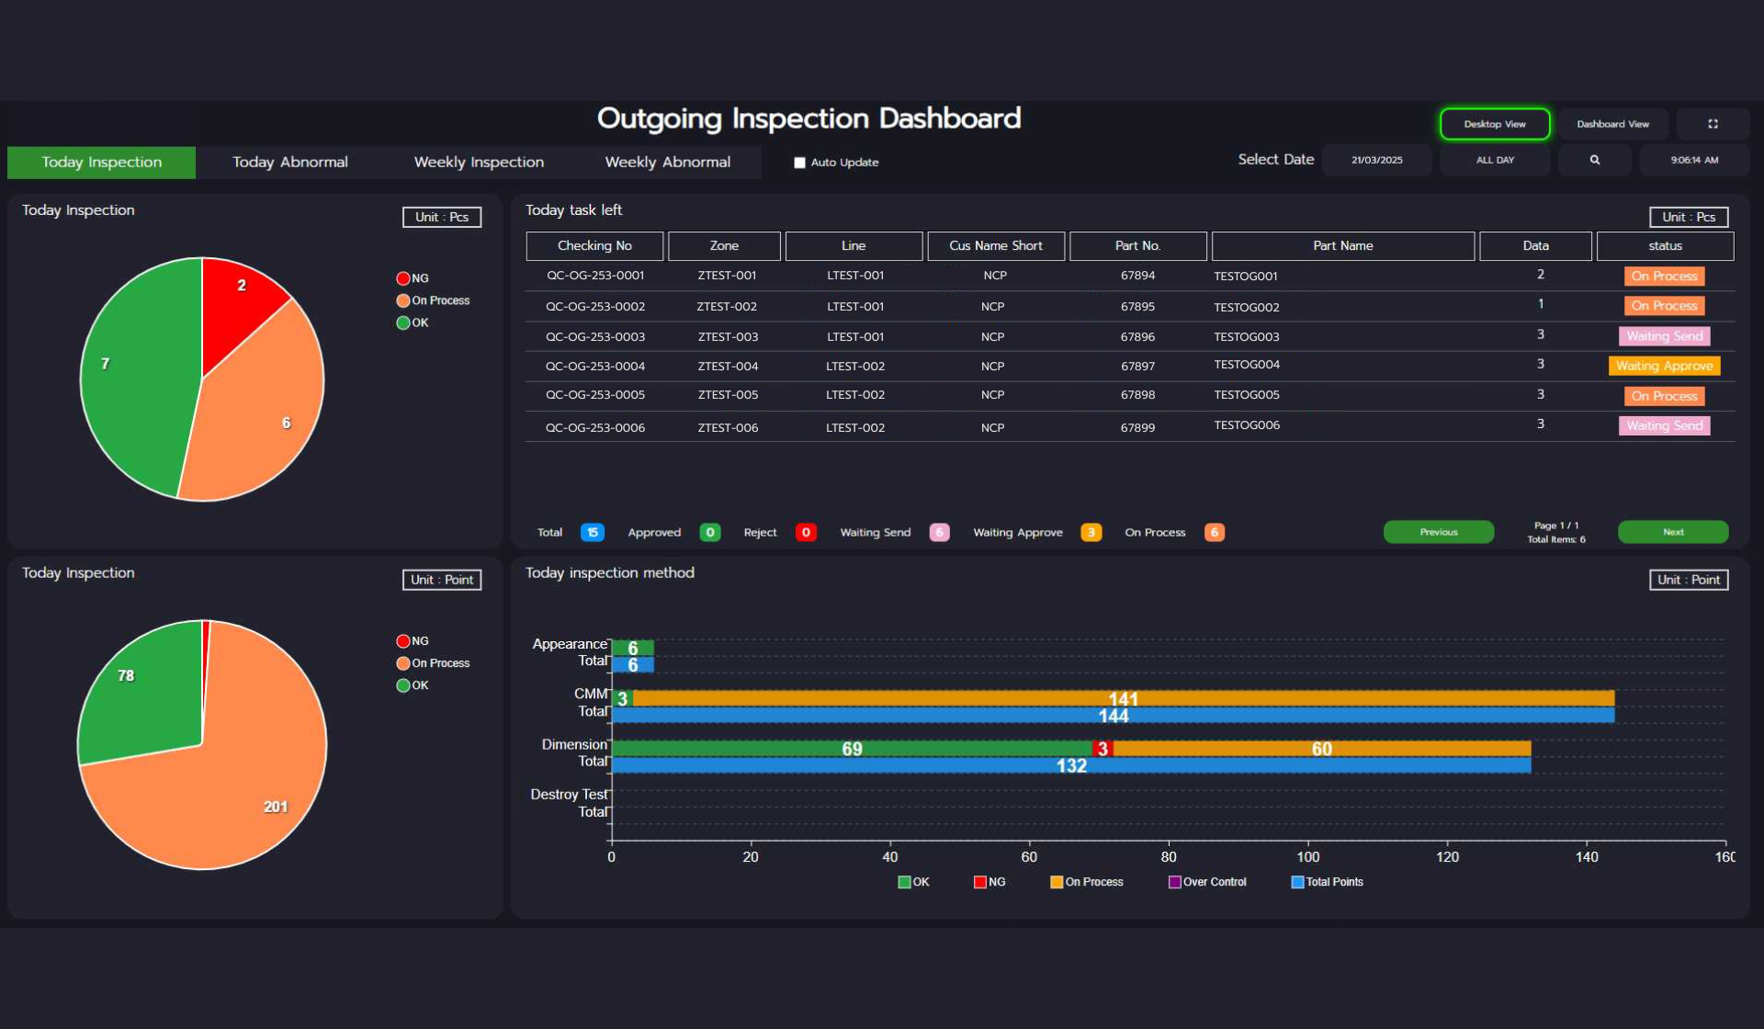Click the magnifier search icon
The width and height of the screenshot is (1764, 1029).
point(1594,160)
